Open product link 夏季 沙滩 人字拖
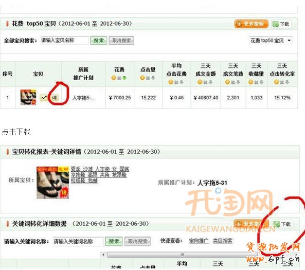Image resolution: width=305 pixels, height=270 pixels. 100,175
